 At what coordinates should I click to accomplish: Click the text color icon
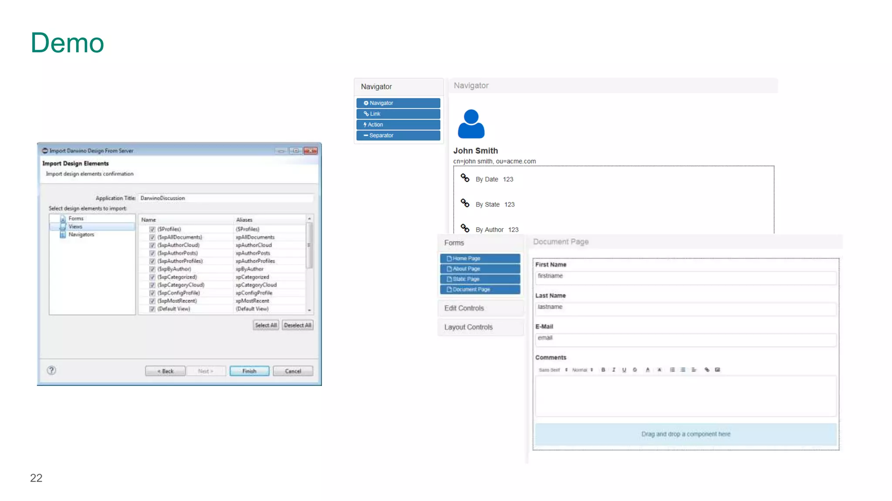648,370
